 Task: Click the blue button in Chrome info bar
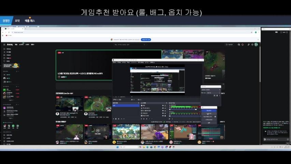[146, 40]
